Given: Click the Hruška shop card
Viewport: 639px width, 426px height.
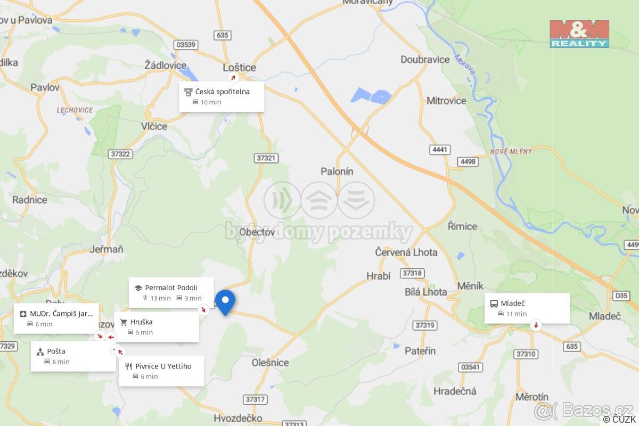Looking at the screenshot, I should click(x=157, y=327).
